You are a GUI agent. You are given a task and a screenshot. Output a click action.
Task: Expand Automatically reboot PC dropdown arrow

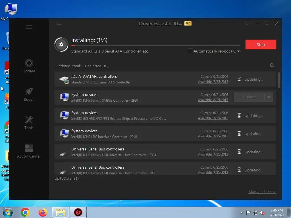pyautogui.click(x=238, y=51)
